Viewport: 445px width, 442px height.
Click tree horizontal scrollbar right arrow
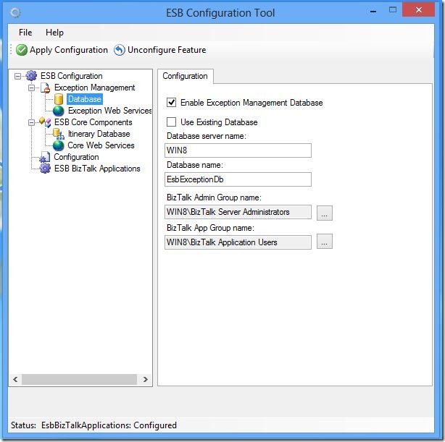[x=146, y=379]
